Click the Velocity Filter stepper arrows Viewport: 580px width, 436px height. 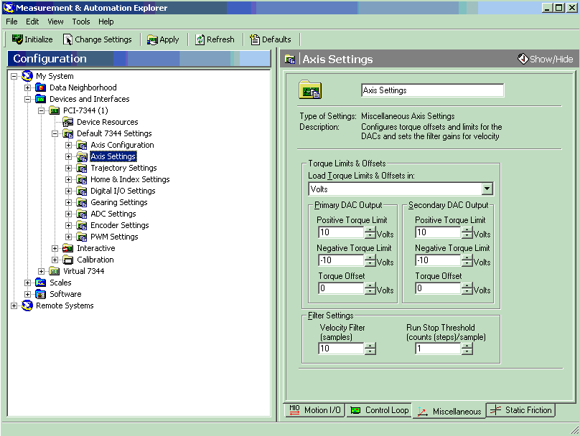tap(370, 349)
